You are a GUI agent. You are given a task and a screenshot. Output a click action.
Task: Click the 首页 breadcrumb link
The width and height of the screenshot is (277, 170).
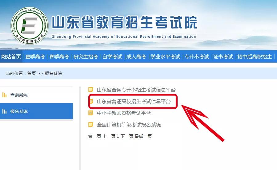coord(32,73)
